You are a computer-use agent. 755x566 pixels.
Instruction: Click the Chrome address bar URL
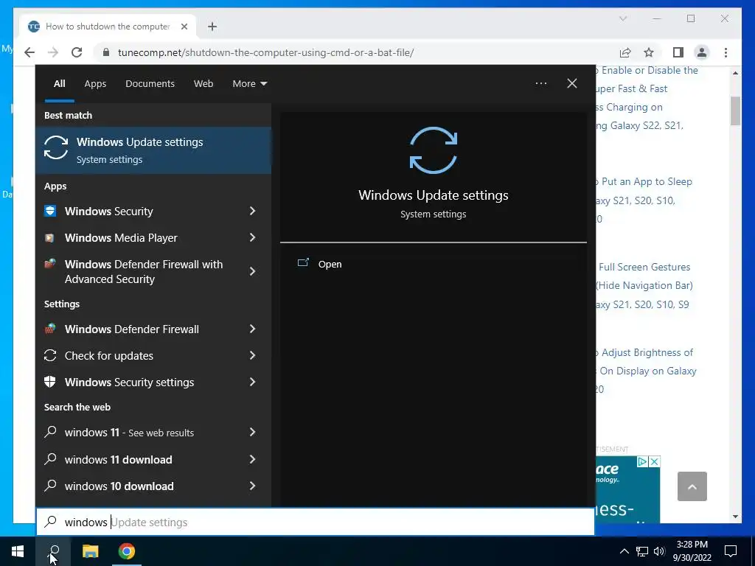pyautogui.click(x=265, y=52)
